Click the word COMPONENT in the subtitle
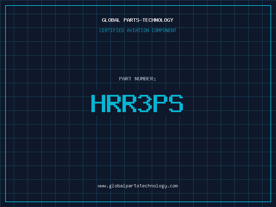 [164, 30]
